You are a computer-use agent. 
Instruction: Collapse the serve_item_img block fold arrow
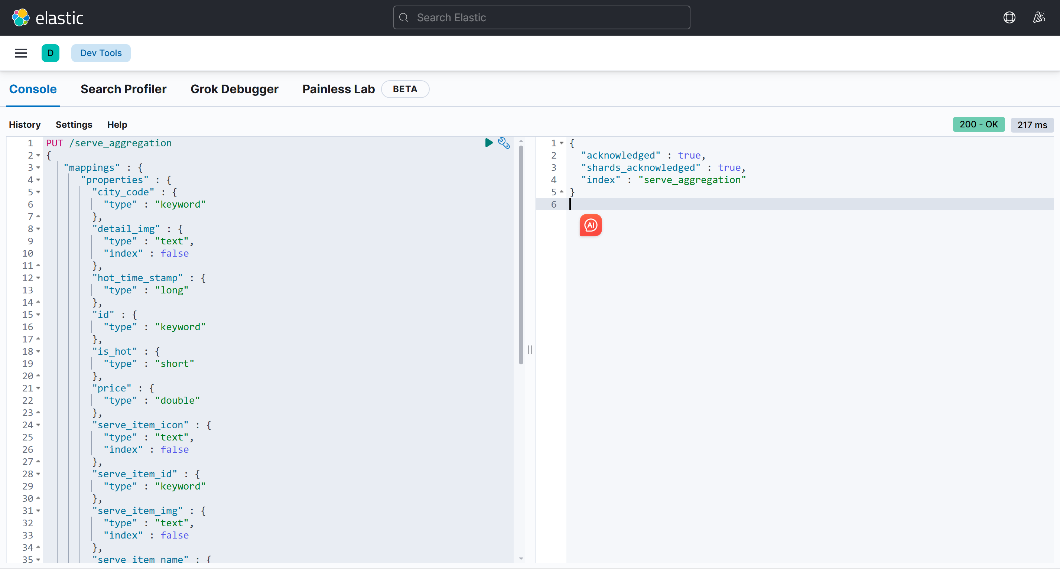[38, 511]
